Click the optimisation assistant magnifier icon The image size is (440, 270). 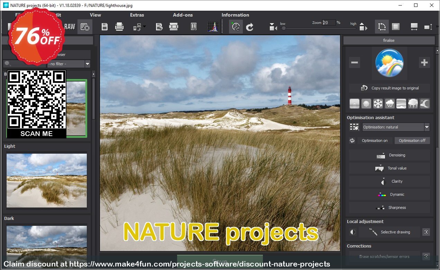355,127
